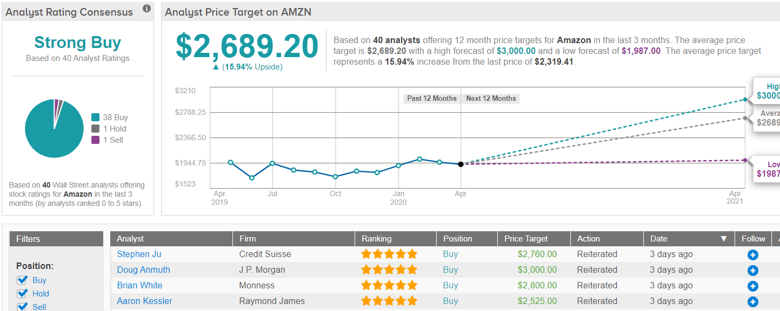Click the black April 2020 price point
This screenshot has width=780, height=311.
coord(461,164)
